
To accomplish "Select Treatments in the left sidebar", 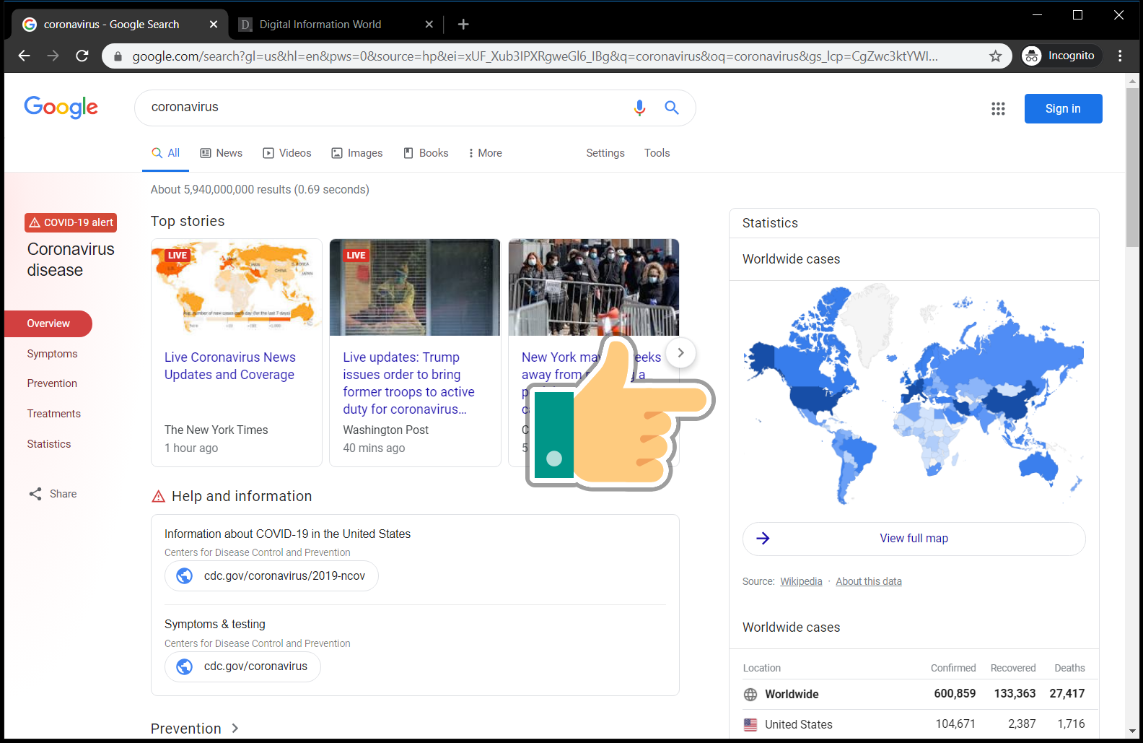I will coord(54,414).
